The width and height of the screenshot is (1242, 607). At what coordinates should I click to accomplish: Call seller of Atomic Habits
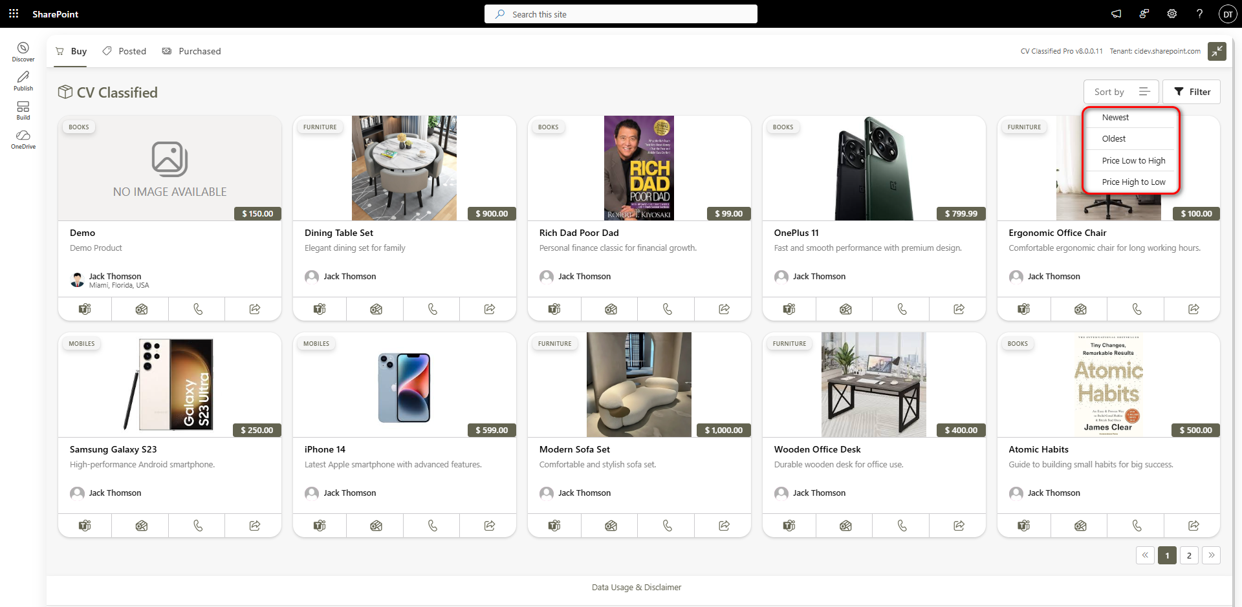[1137, 526]
